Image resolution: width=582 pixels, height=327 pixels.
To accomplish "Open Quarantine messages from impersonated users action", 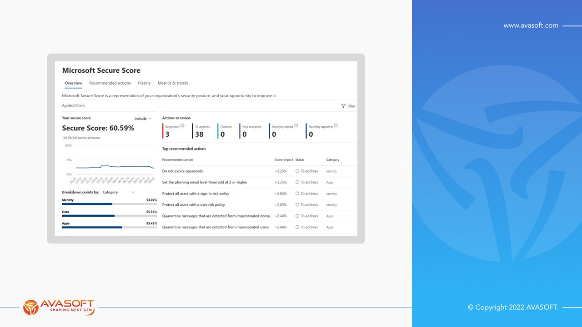I will coord(216,227).
